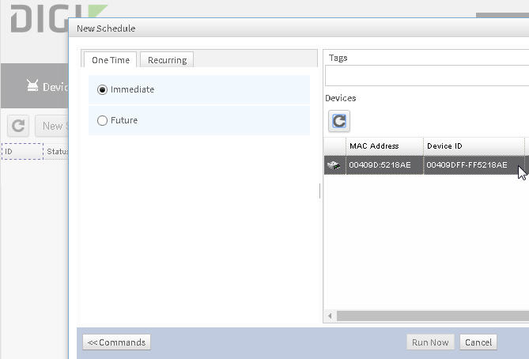The height and width of the screenshot is (359, 529).
Task: Open the Recurring tab
Action: coord(167,60)
